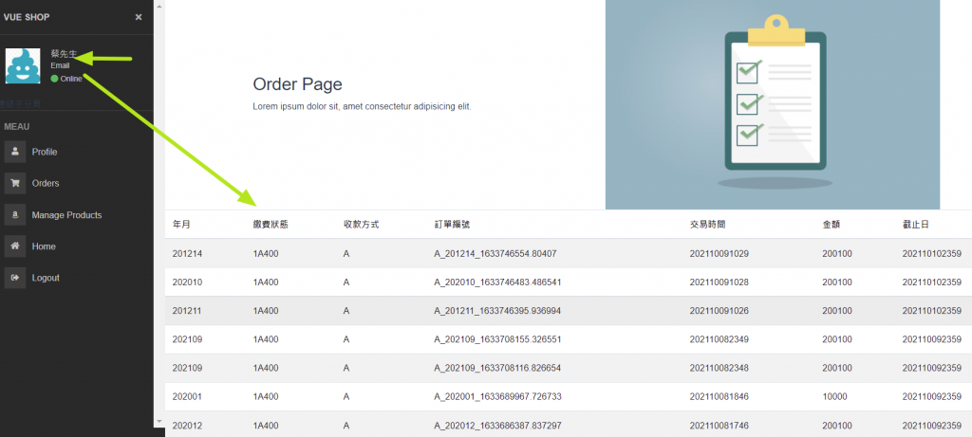Click transaction time 202110091026
This screenshot has width=972, height=437.
[x=720, y=311]
